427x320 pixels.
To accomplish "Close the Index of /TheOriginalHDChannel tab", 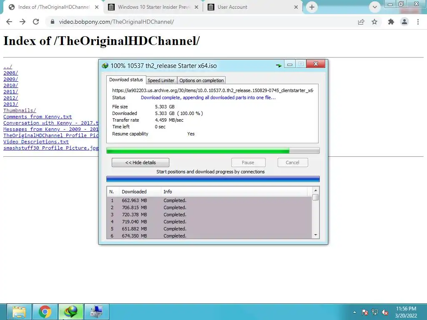I will pos(97,7).
